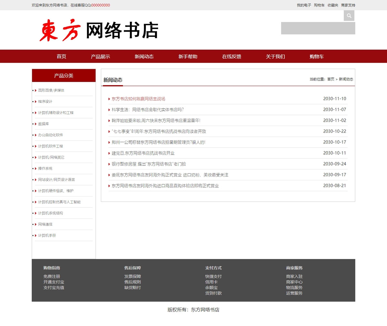Open news 建党日,东方网络书店抗战书店开业

(143, 153)
